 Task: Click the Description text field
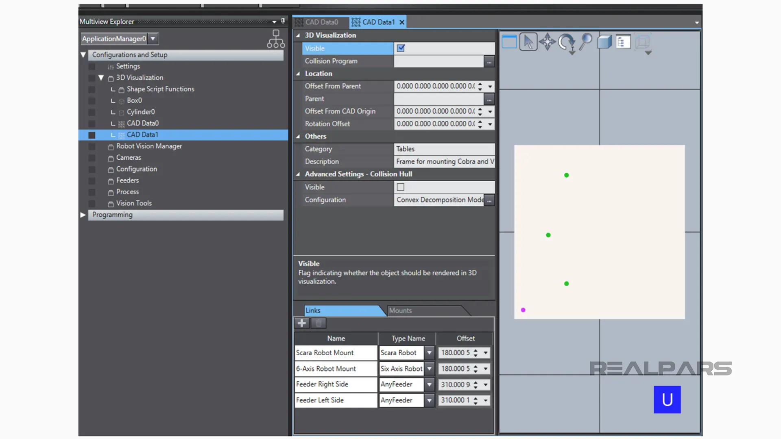coord(444,162)
